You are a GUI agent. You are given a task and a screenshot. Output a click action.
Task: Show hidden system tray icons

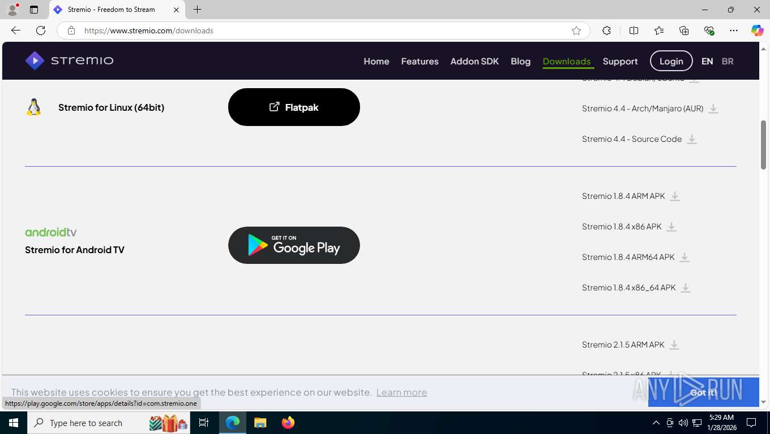pyautogui.click(x=656, y=423)
